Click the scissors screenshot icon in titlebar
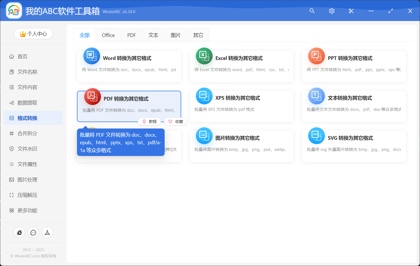Viewport: 420px width, 266px height. coord(351,11)
